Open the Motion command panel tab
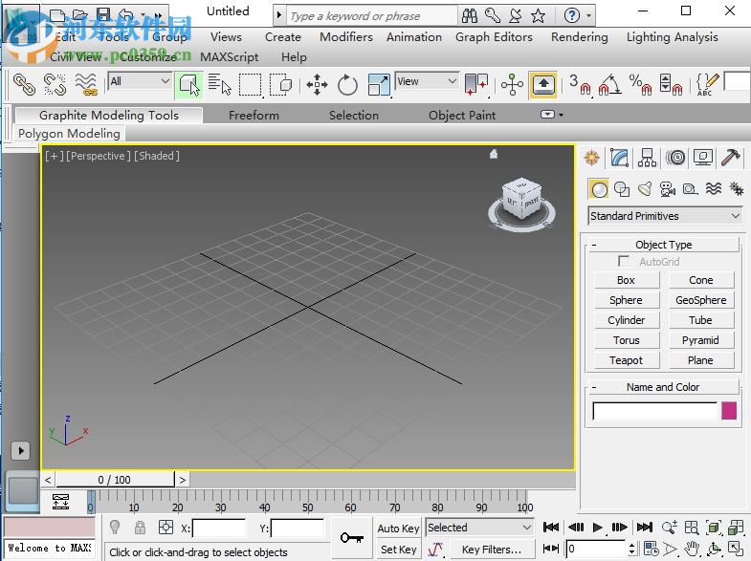The width and height of the screenshot is (751, 561). (675, 158)
